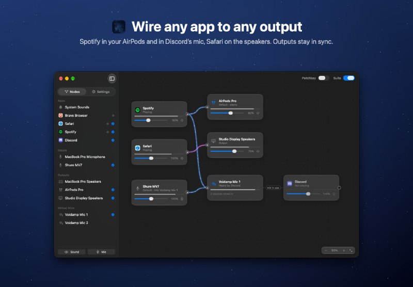Click the AirPods Pro sidebar row label
Screen dimensions: 413x287
(x=74, y=190)
